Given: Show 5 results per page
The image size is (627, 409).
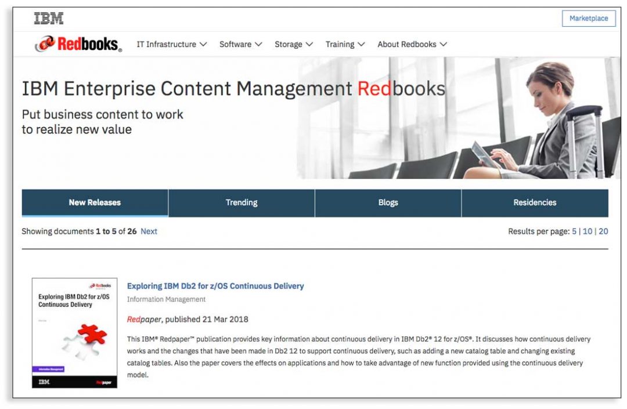Looking at the screenshot, I should click(x=574, y=231).
